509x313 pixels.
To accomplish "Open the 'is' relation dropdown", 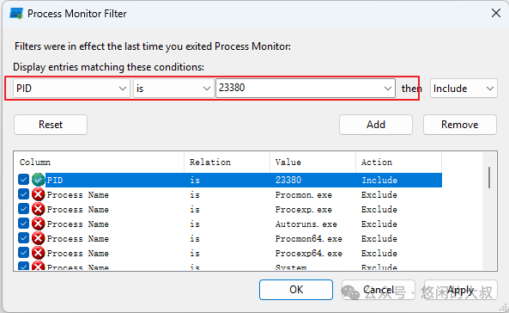I will [173, 89].
